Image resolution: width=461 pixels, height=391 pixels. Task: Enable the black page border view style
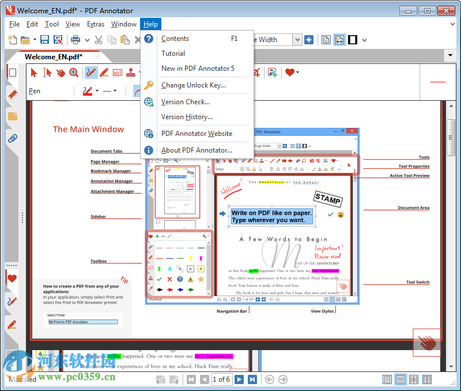point(353,40)
